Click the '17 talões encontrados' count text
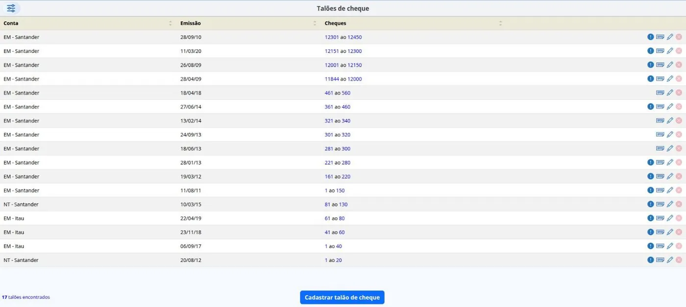 (x=26, y=297)
